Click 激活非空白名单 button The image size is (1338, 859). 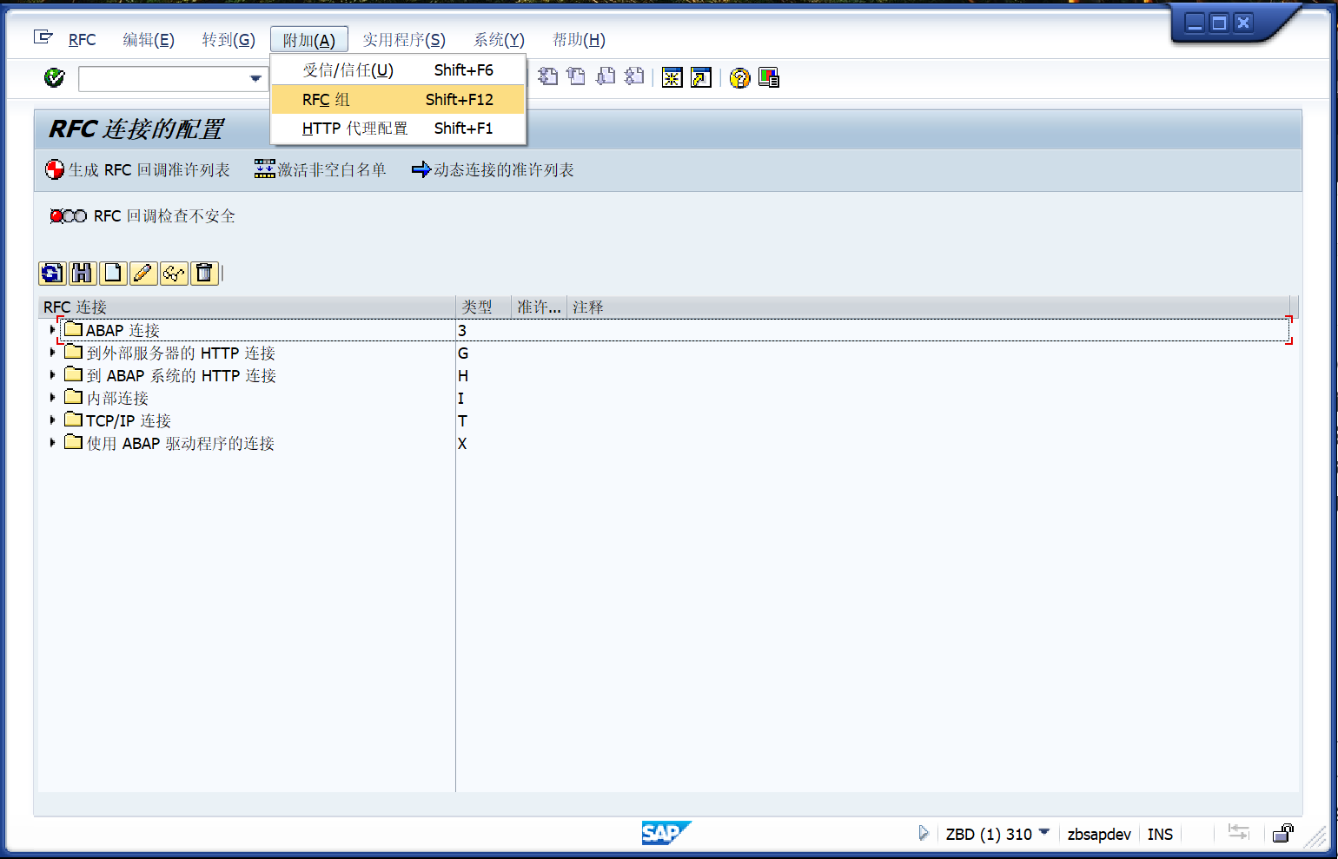point(320,170)
